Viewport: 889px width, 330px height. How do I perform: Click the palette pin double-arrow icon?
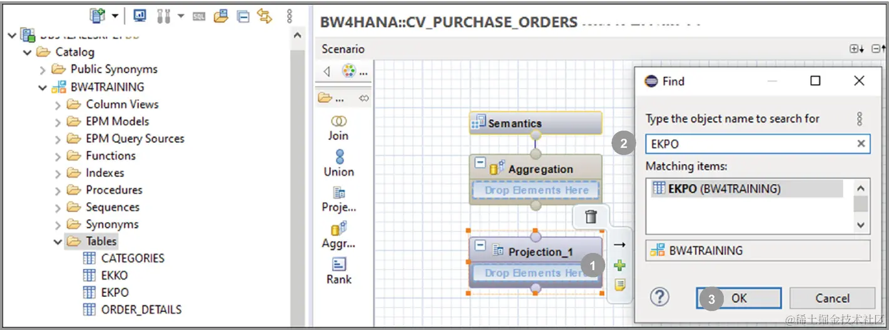[364, 99]
